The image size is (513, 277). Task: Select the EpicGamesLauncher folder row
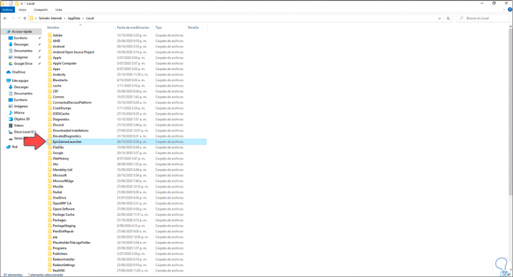point(126,142)
